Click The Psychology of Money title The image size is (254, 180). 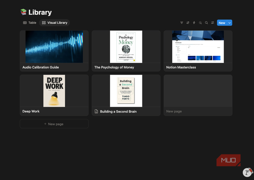pos(114,67)
